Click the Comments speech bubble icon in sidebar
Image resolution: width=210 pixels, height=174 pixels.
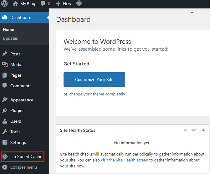point(5,86)
